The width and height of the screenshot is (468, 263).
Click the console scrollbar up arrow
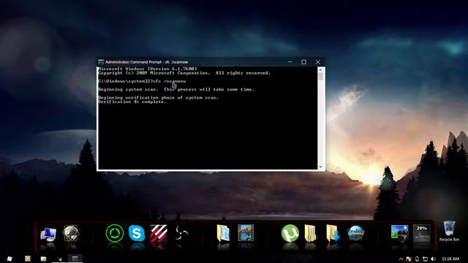(320, 70)
